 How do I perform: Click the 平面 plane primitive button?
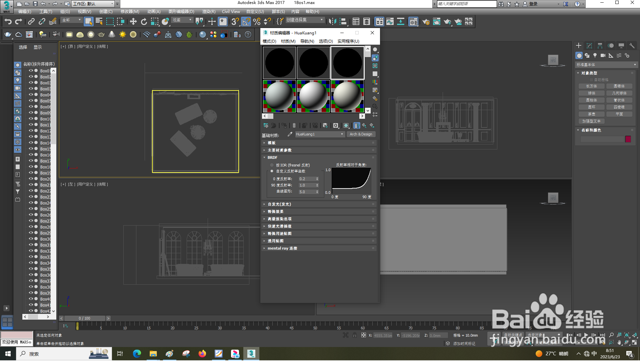point(619,114)
